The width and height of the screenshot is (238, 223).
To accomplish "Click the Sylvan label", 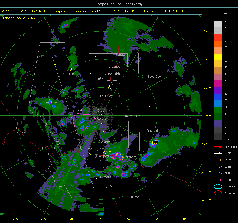I will coord(101,78).
